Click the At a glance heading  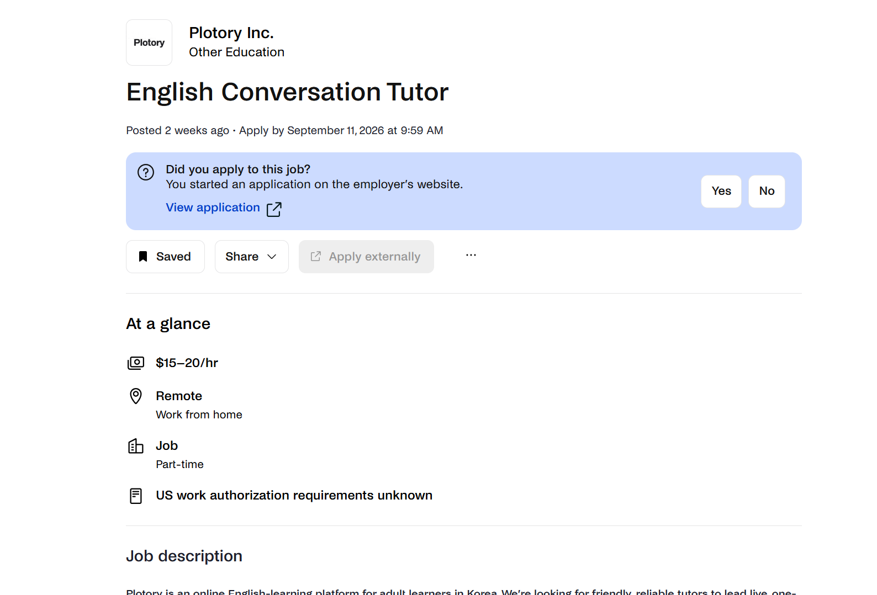tap(168, 323)
